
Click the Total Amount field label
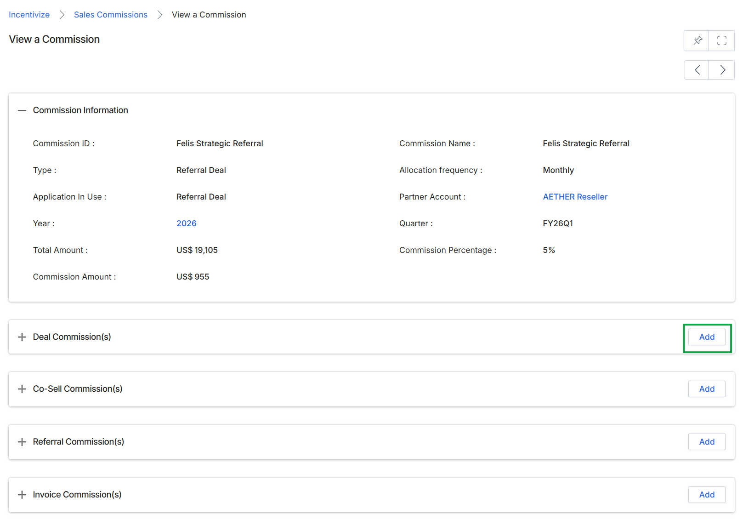pyautogui.click(x=60, y=250)
